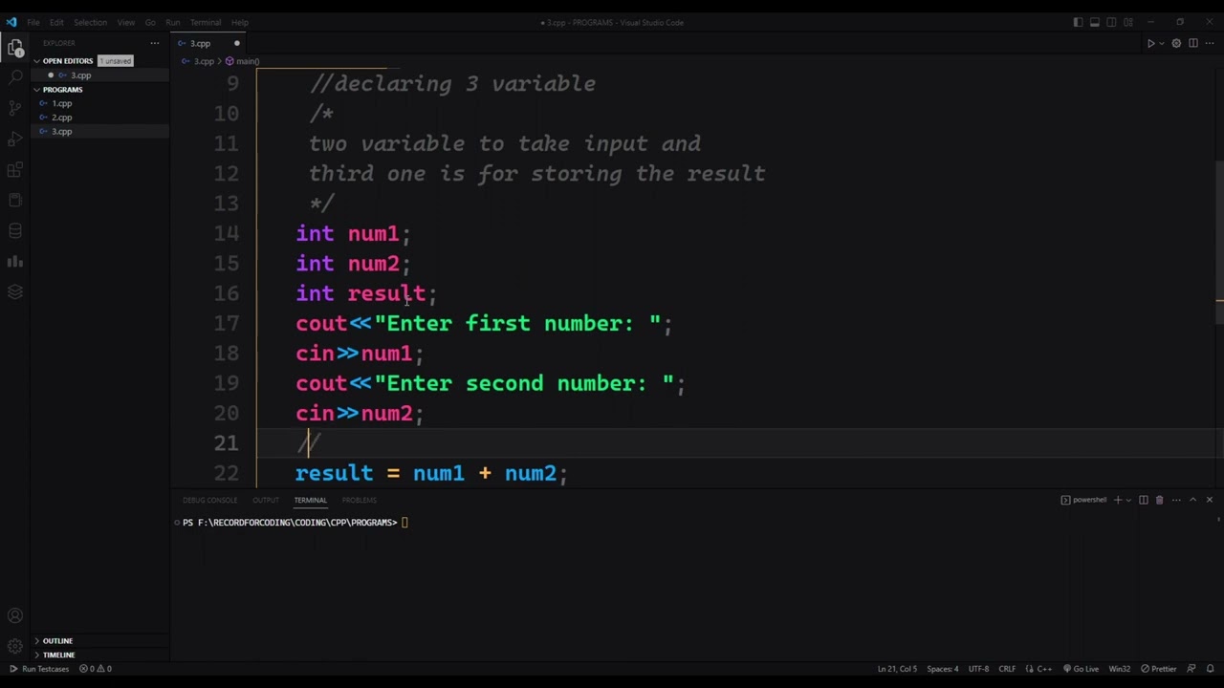Open the Source Control view icon
The height and width of the screenshot is (688, 1224).
[15, 108]
